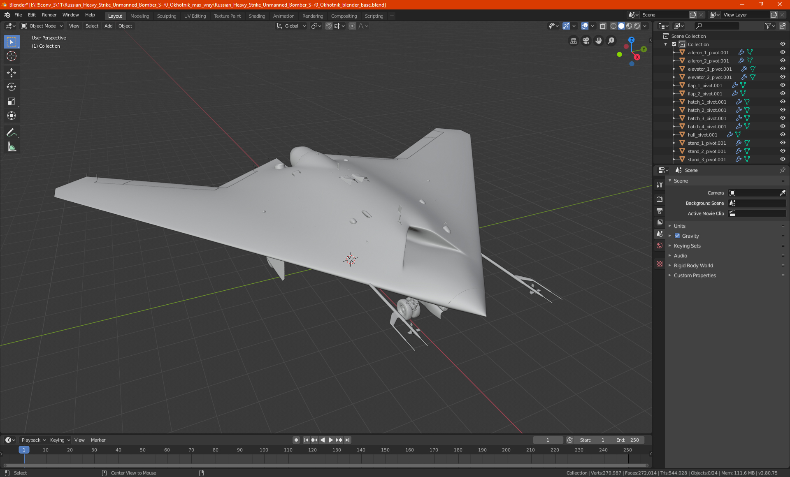Screen dimensions: 790x477
Task: Open the Playback dropdown in timeline
Action: 33,440
